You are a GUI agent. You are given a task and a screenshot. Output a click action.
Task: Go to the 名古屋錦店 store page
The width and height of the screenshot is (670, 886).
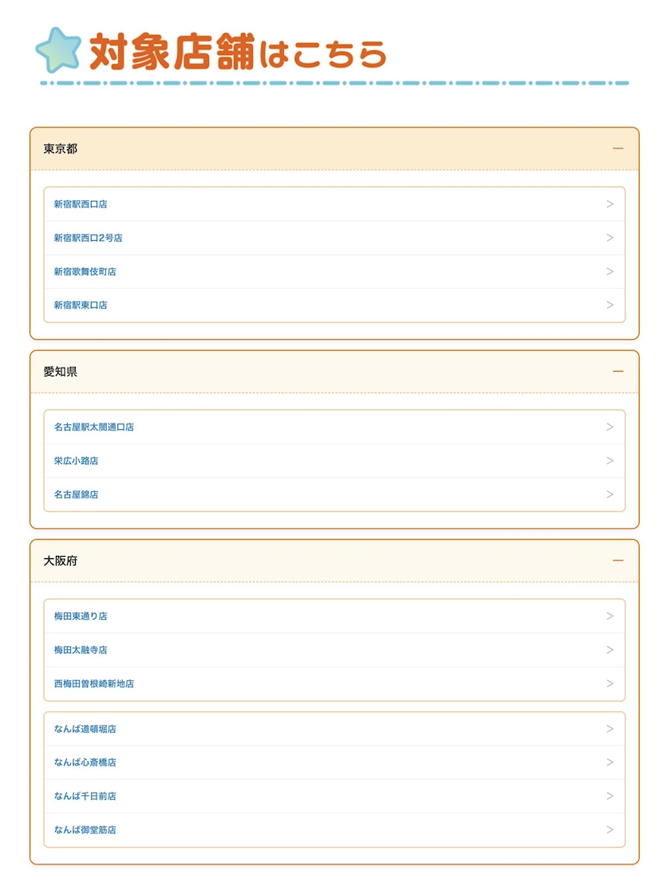(x=77, y=494)
